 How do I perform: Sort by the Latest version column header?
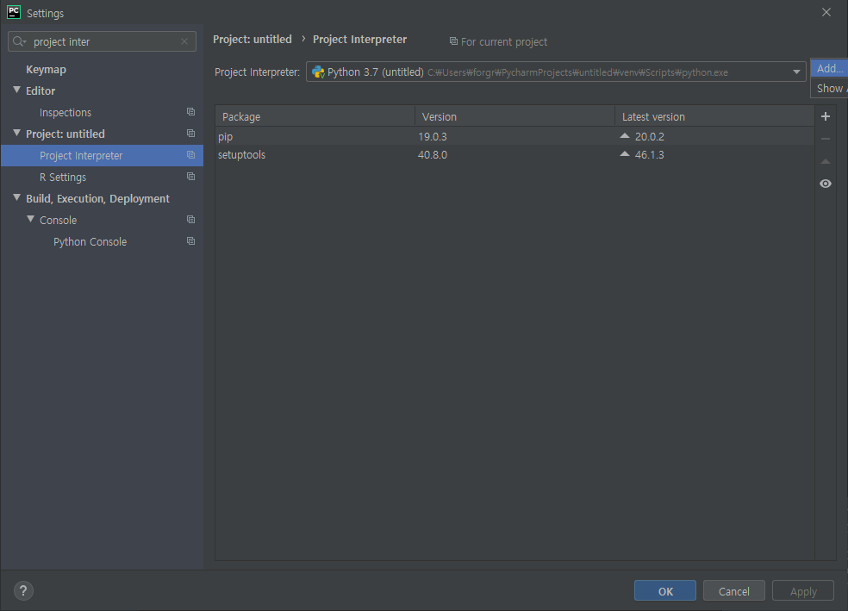(x=714, y=116)
